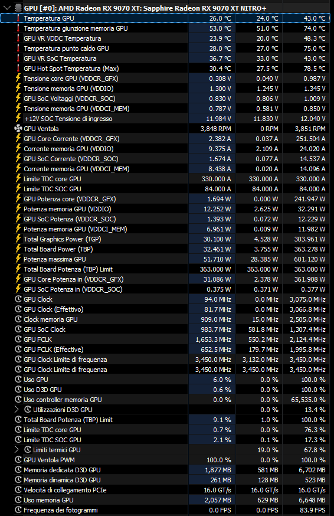The image size is (334, 516).
Task: Click lightning icon of Total Board Power (TBP)
Action: (18, 249)
